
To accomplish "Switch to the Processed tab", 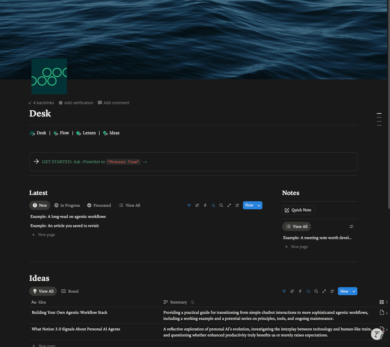I will click(99, 205).
